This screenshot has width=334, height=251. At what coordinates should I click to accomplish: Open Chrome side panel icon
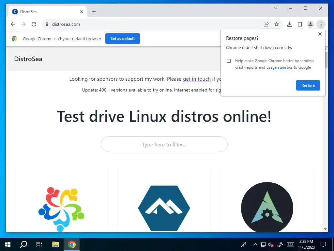tap(300, 24)
